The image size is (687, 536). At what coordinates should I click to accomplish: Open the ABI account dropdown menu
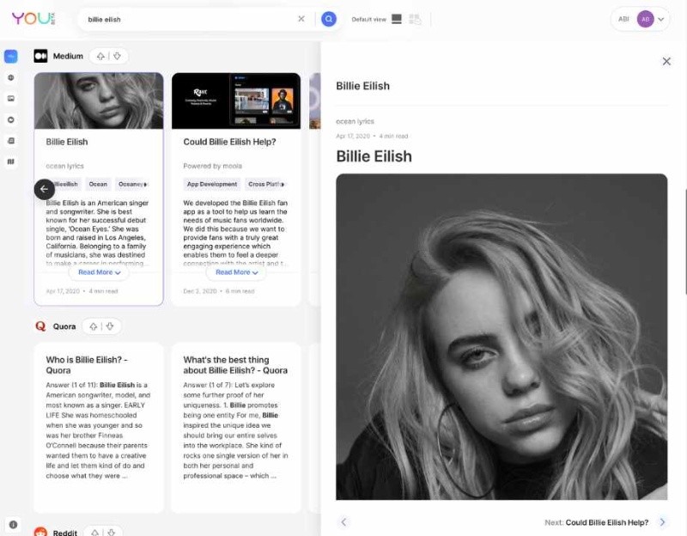(x=640, y=19)
